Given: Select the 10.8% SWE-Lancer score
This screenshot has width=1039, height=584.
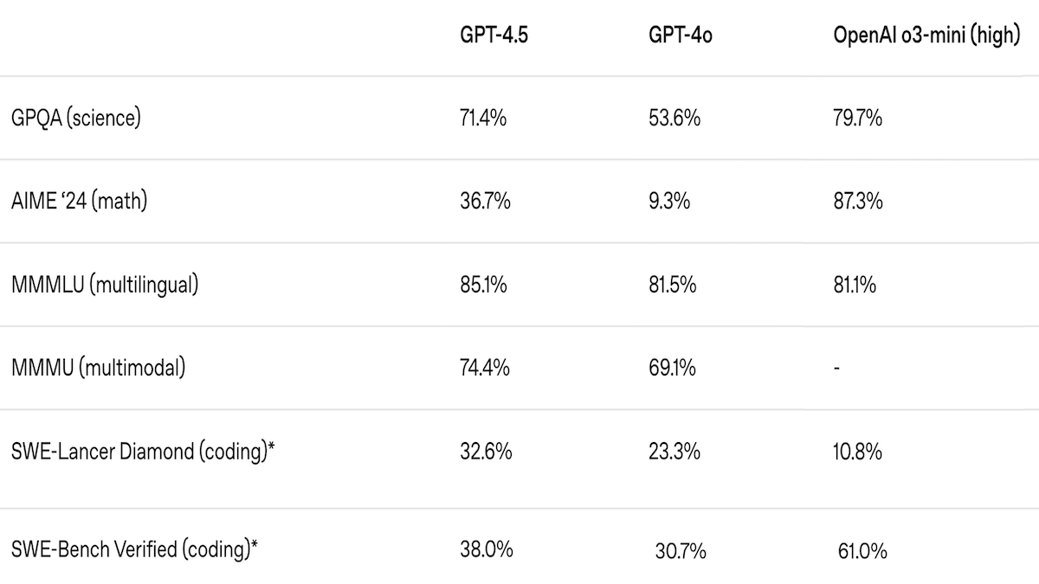Looking at the screenshot, I should click(857, 452).
